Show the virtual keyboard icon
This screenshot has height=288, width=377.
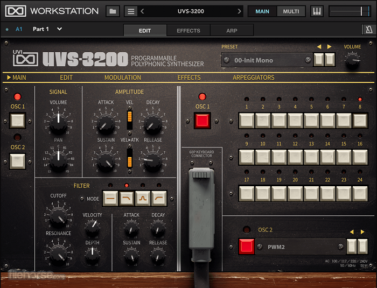click(317, 11)
